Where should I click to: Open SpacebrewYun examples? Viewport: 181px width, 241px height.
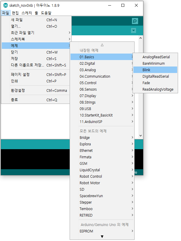point(102,196)
